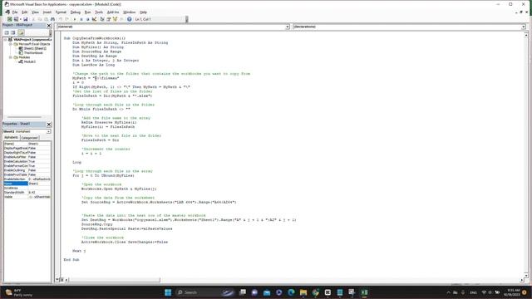Open the Object Browser toolbar icon
This screenshot has width=532, height=299.
[115, 19]
